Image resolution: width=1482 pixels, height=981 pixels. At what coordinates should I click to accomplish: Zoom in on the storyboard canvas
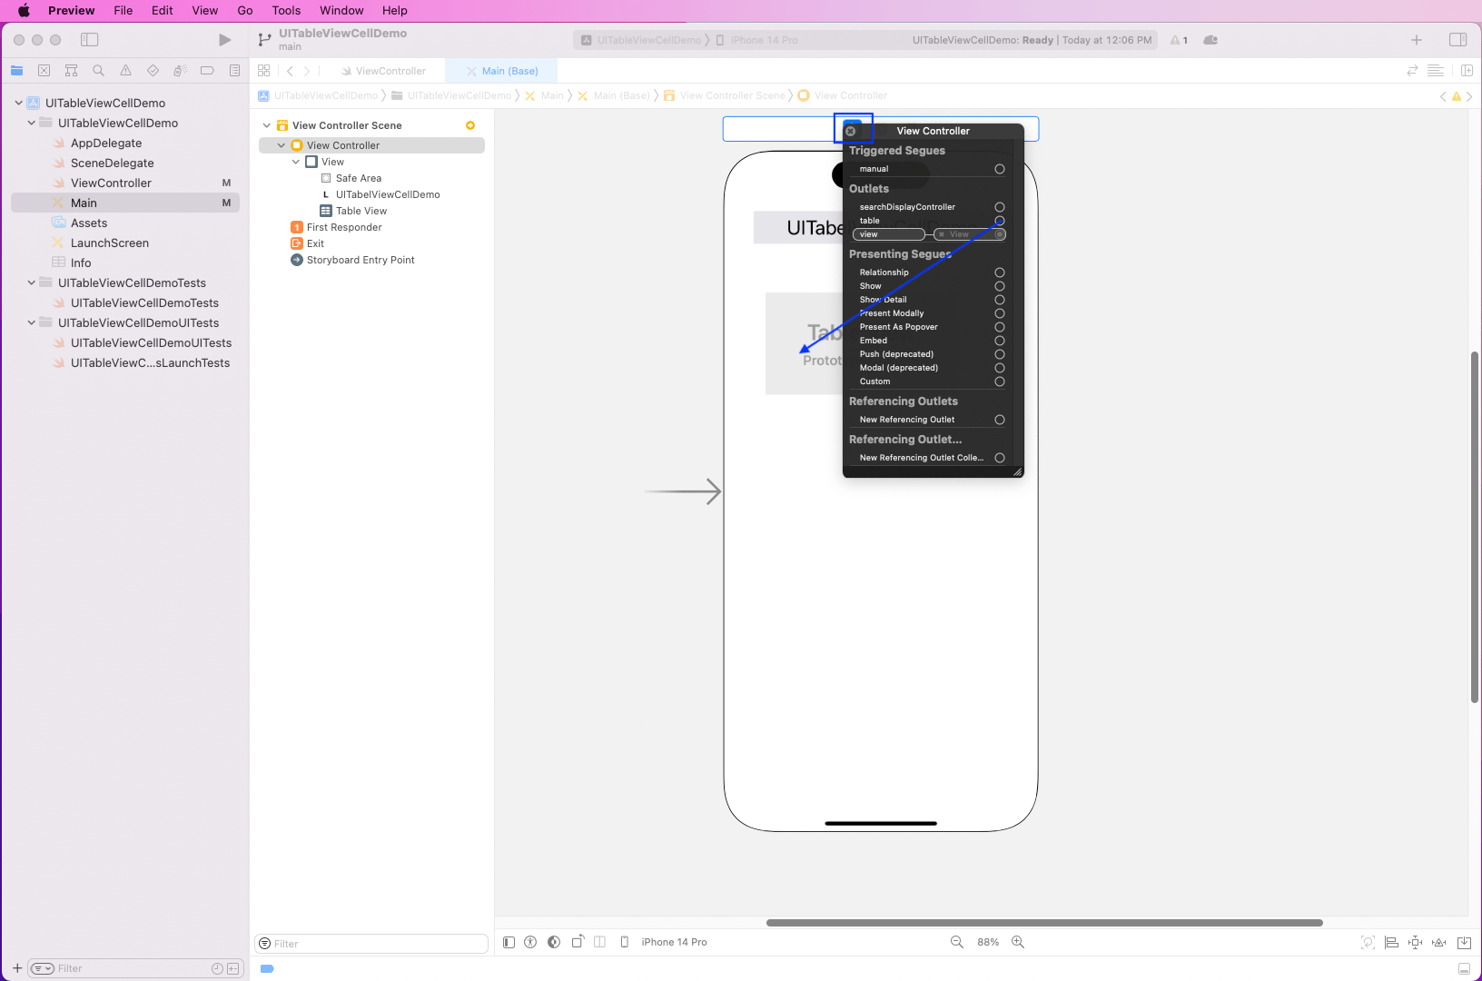tap(1016, 942)
